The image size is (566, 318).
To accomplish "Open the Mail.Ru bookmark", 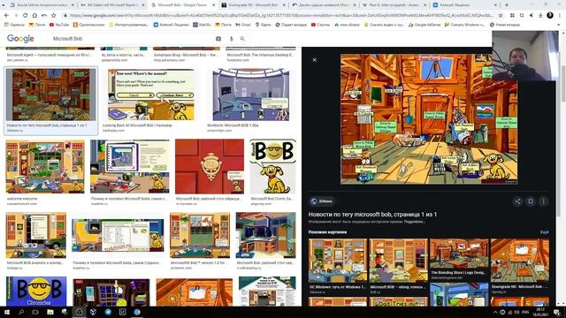I will click(202, 25).
